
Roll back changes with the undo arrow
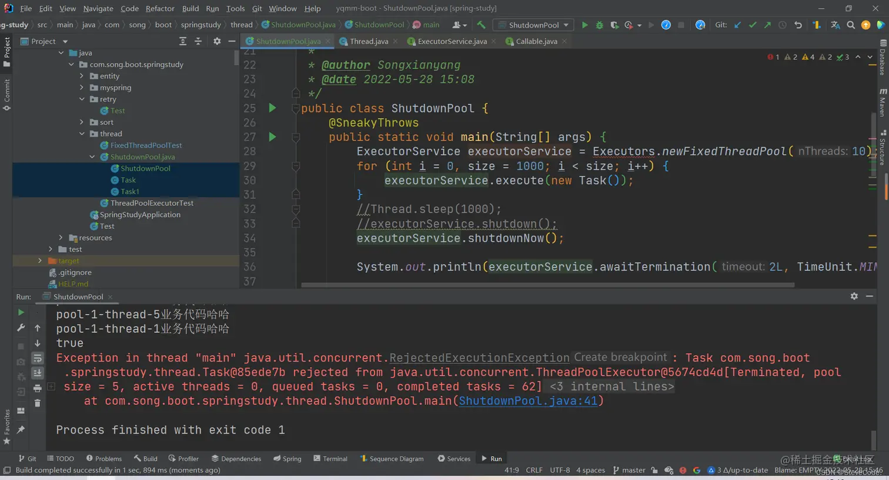(x=798, y=25)
